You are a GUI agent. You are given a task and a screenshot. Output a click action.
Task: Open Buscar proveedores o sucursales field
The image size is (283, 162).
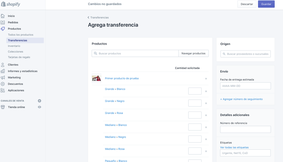[x=246, y=54]
